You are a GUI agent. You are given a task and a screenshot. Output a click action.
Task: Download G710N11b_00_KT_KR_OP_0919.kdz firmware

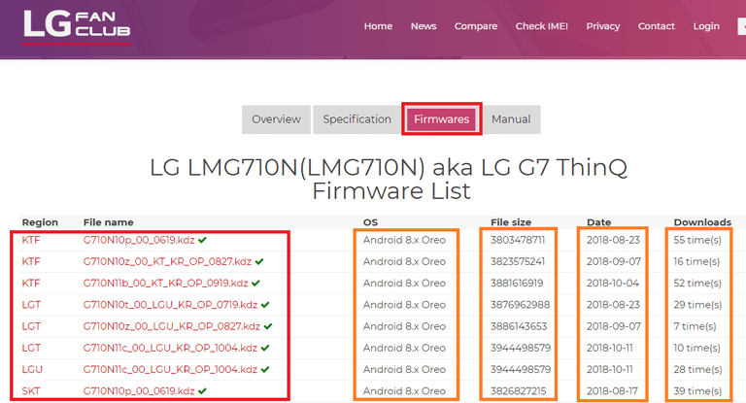click(x=165, y=284)
